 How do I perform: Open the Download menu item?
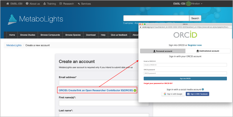coord(91,35)
